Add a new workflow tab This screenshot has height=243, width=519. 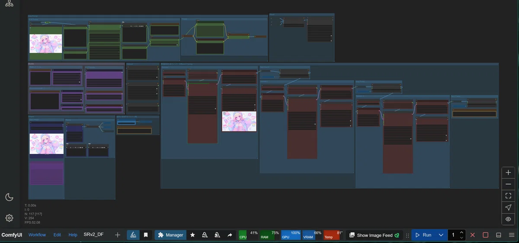[118, 235]
